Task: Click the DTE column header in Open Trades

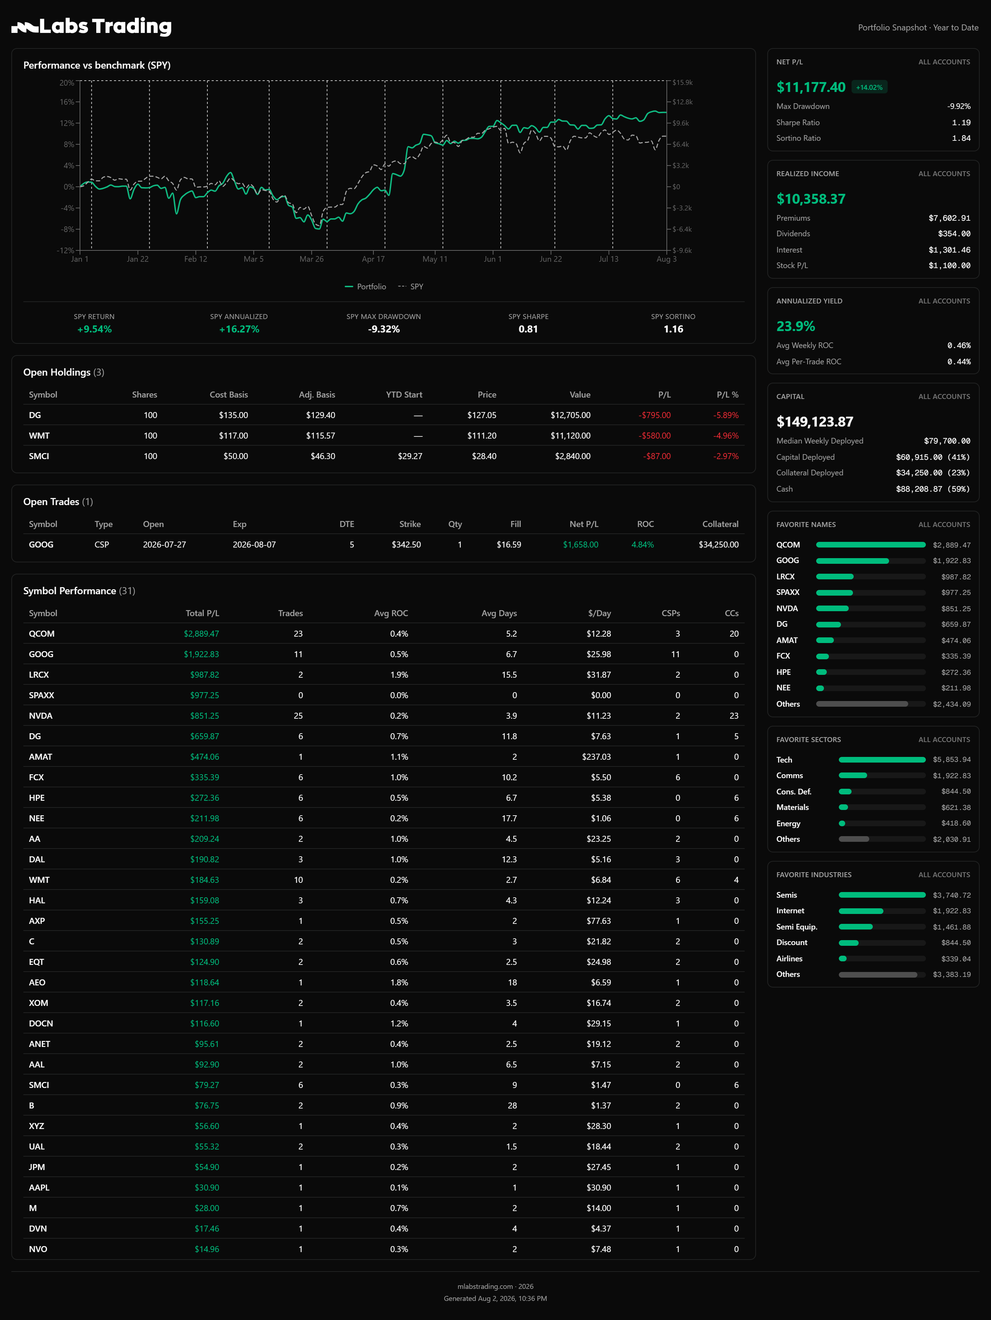Action: pyautogui.click(x=347, y=524)
